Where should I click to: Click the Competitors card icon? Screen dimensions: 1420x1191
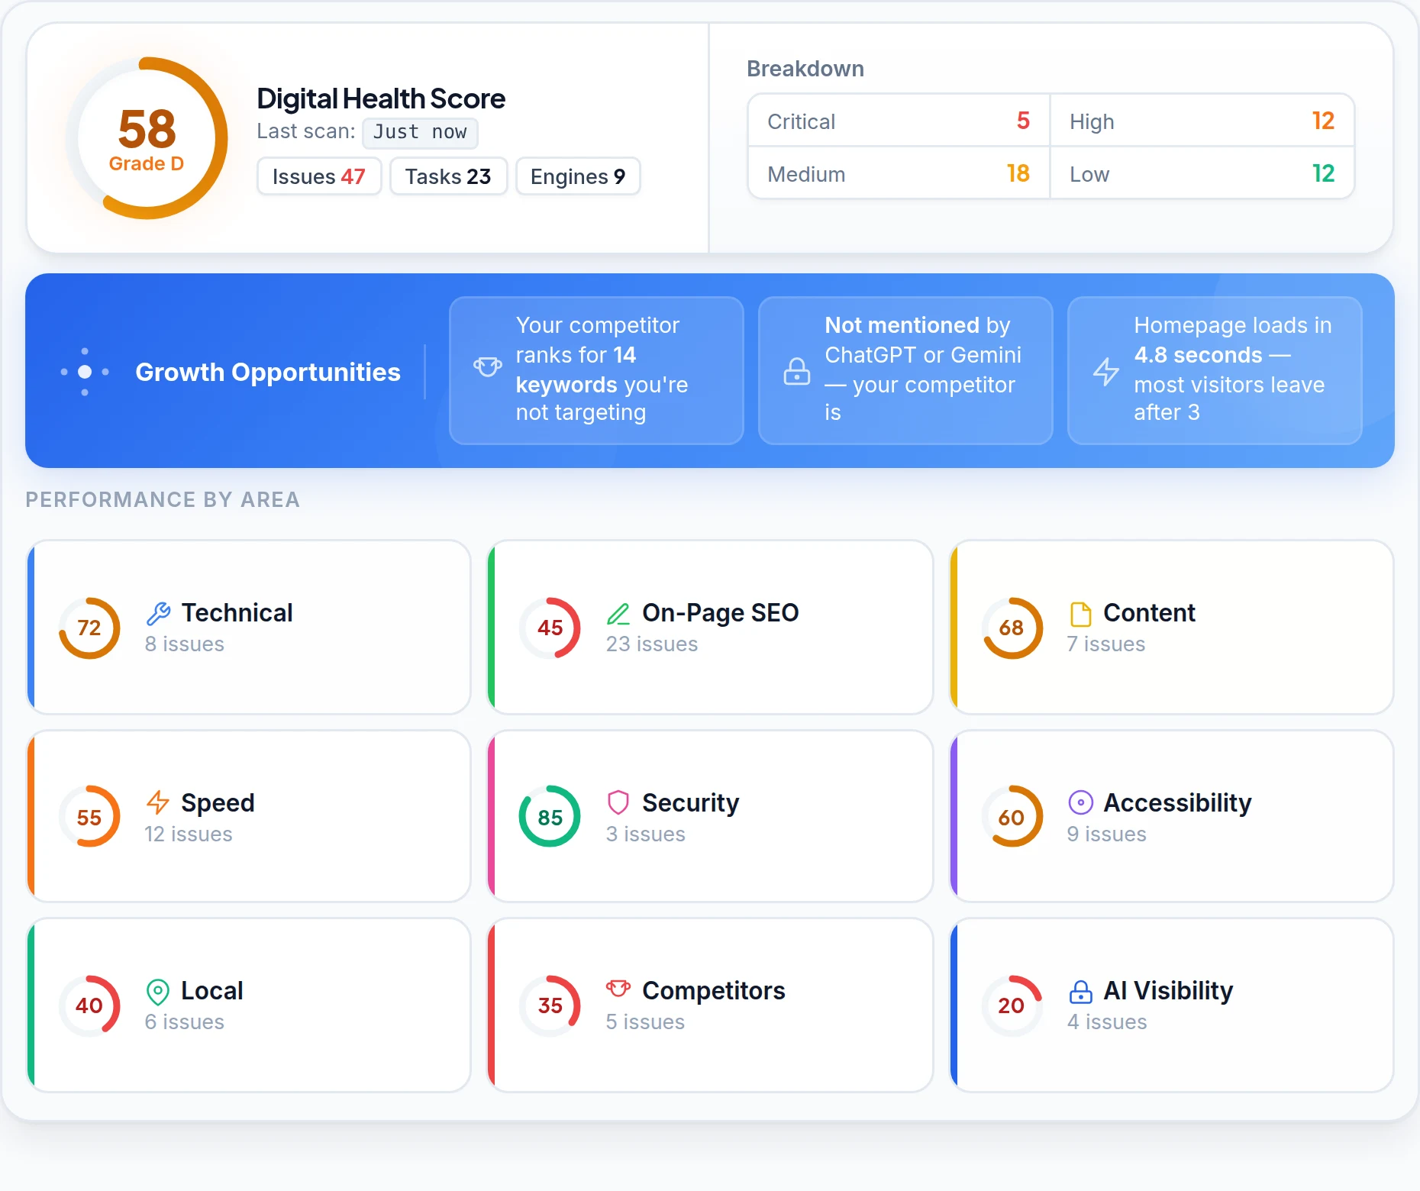click(618, 989)
